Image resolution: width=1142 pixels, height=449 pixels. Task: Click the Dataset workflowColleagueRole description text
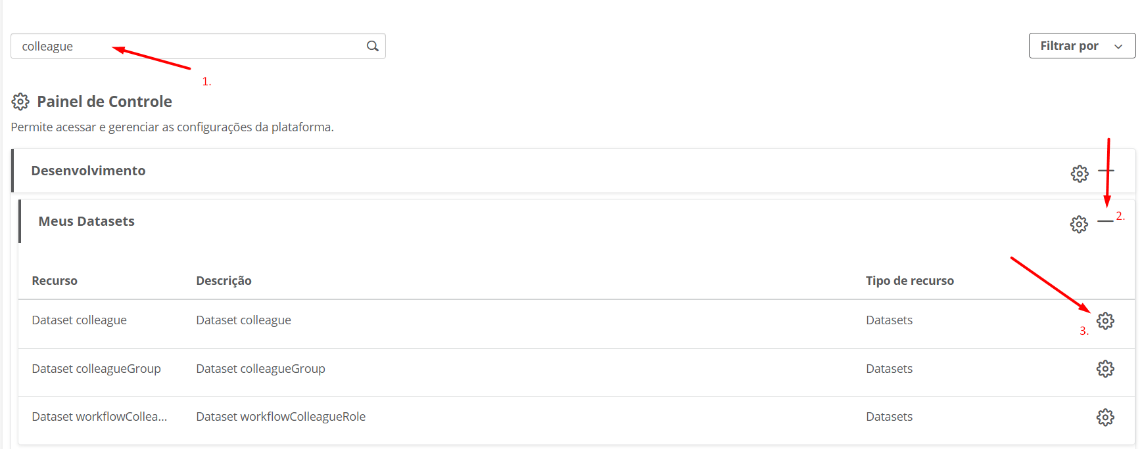pos(281,417)
